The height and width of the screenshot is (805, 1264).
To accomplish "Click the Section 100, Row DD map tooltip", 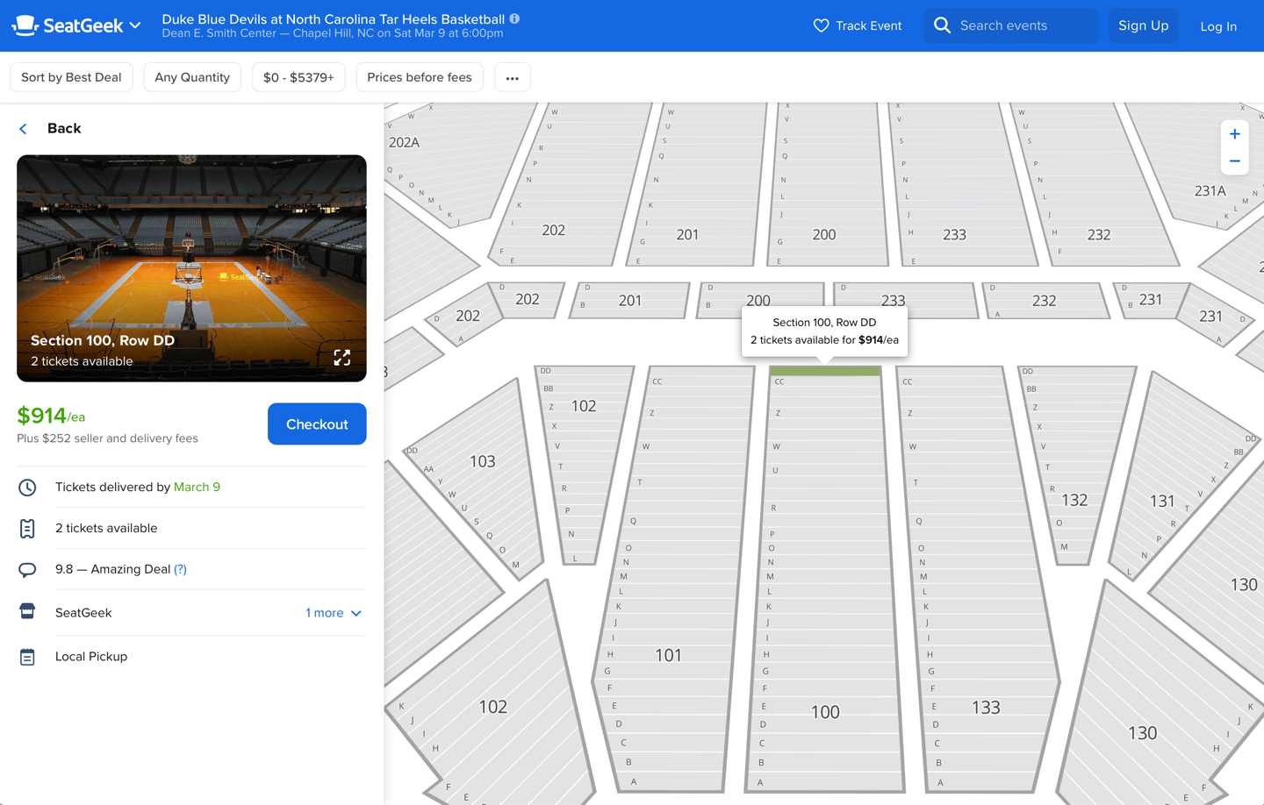I will [824, 331].
